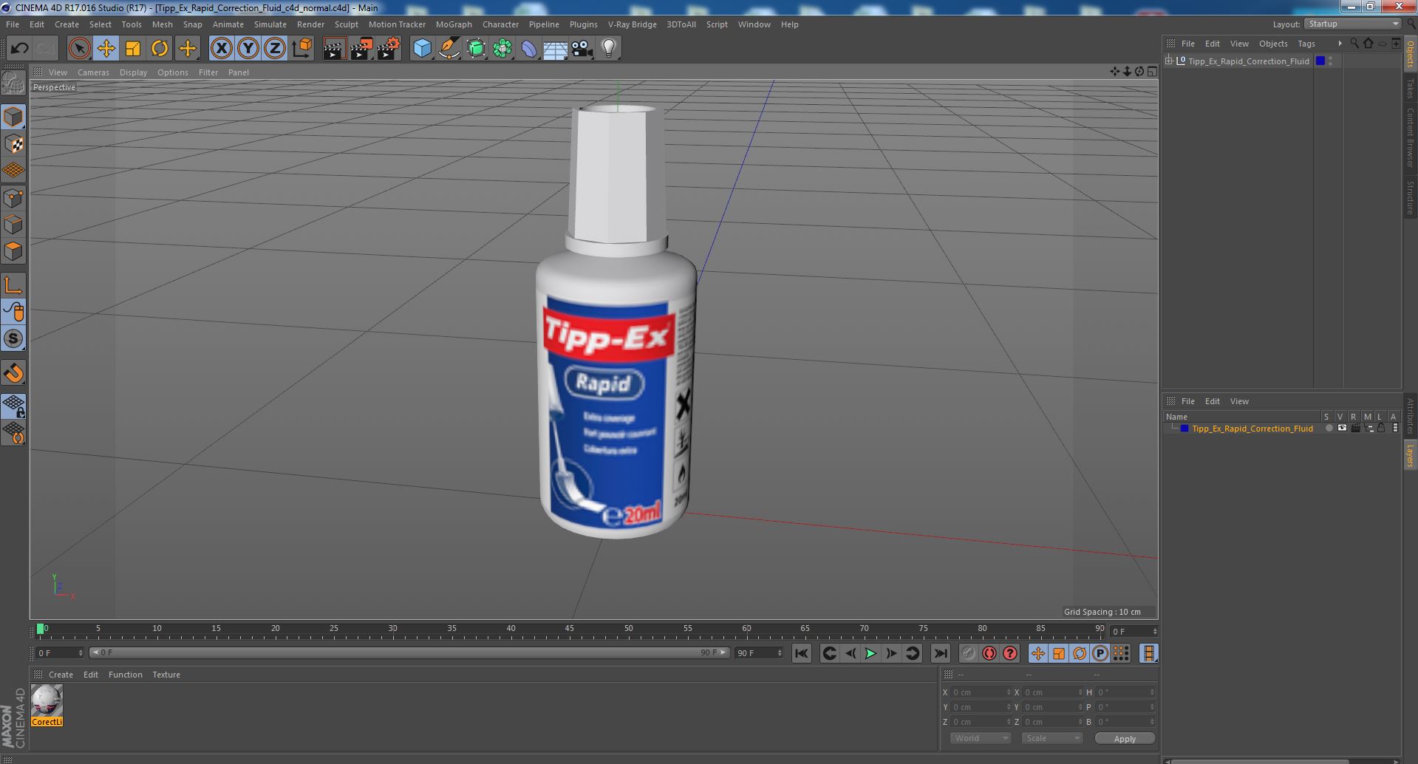The image size is (1418, 764).
Task: Add a Camera object
Action: (x=582, y=49)
